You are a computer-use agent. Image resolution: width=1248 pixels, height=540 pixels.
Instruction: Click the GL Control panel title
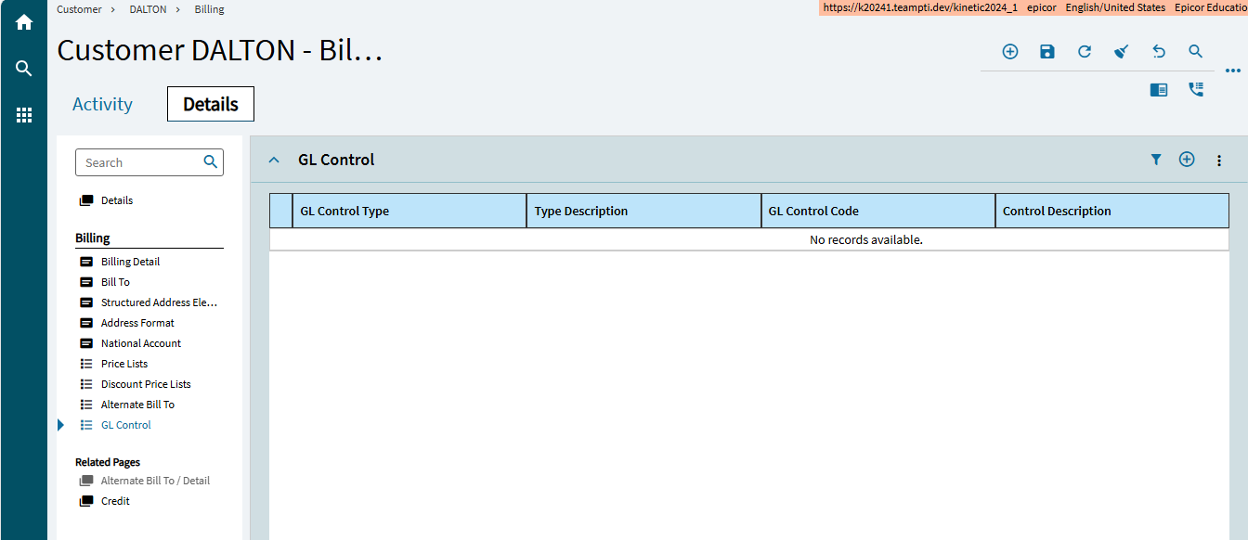336,160
